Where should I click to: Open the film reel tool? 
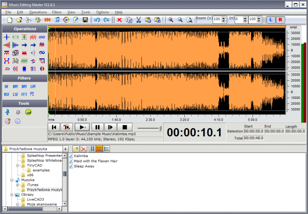pos(18,112)
